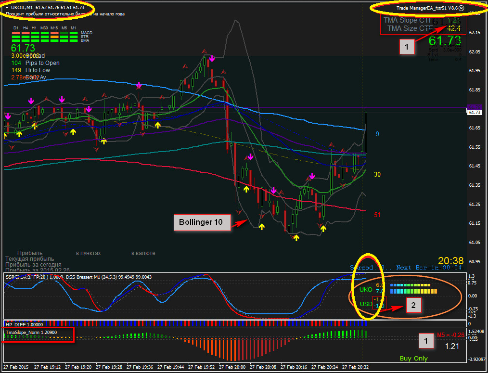
Task: Click the M1 timeframe column header
Action: point(74,28)
